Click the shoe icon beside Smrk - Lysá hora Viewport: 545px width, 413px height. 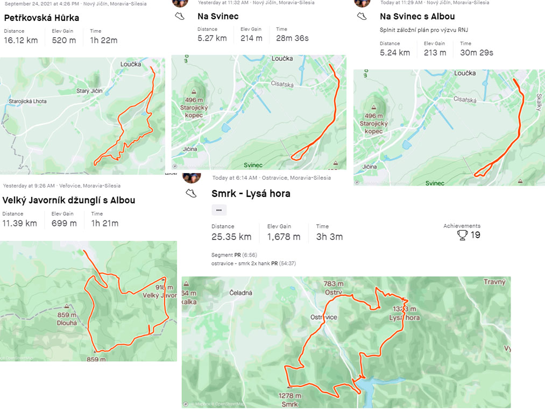click(191, 193)
